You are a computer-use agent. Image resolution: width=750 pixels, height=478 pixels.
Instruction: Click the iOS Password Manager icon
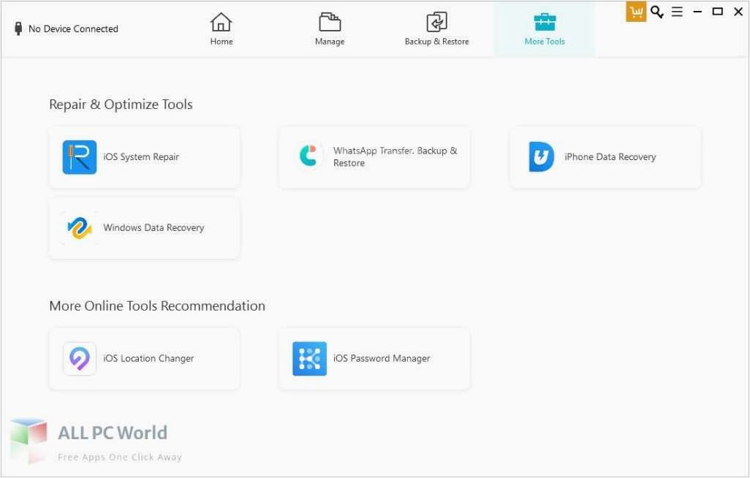[309, 358]
